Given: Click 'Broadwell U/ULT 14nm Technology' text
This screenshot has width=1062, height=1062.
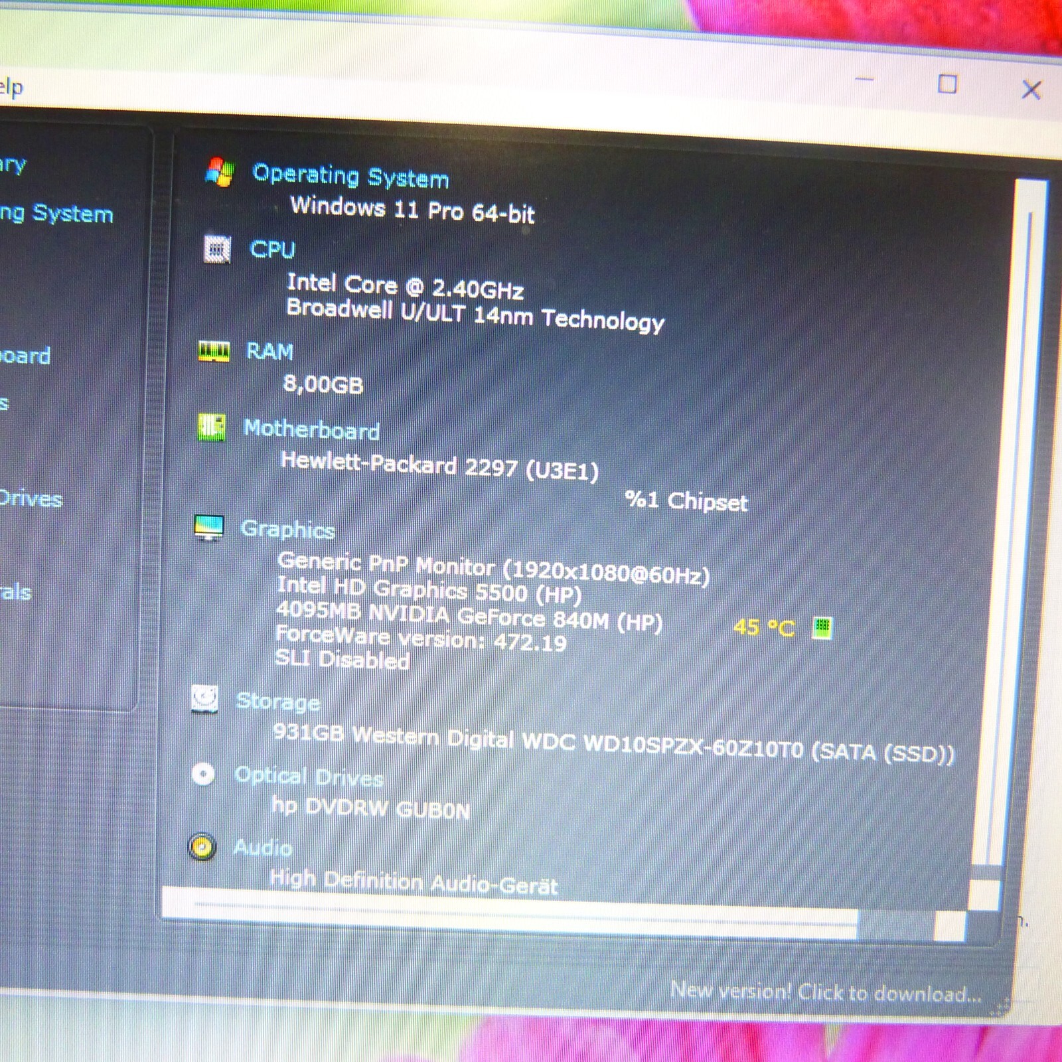Looking at the screenshot, I should pyautogui.click(x=475, y=315).
